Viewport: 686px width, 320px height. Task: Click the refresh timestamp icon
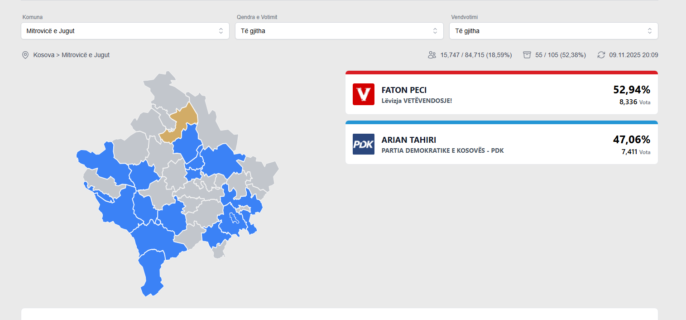tap(601, 55)
